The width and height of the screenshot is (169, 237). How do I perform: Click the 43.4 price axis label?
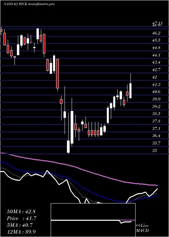tap(156, 62)
